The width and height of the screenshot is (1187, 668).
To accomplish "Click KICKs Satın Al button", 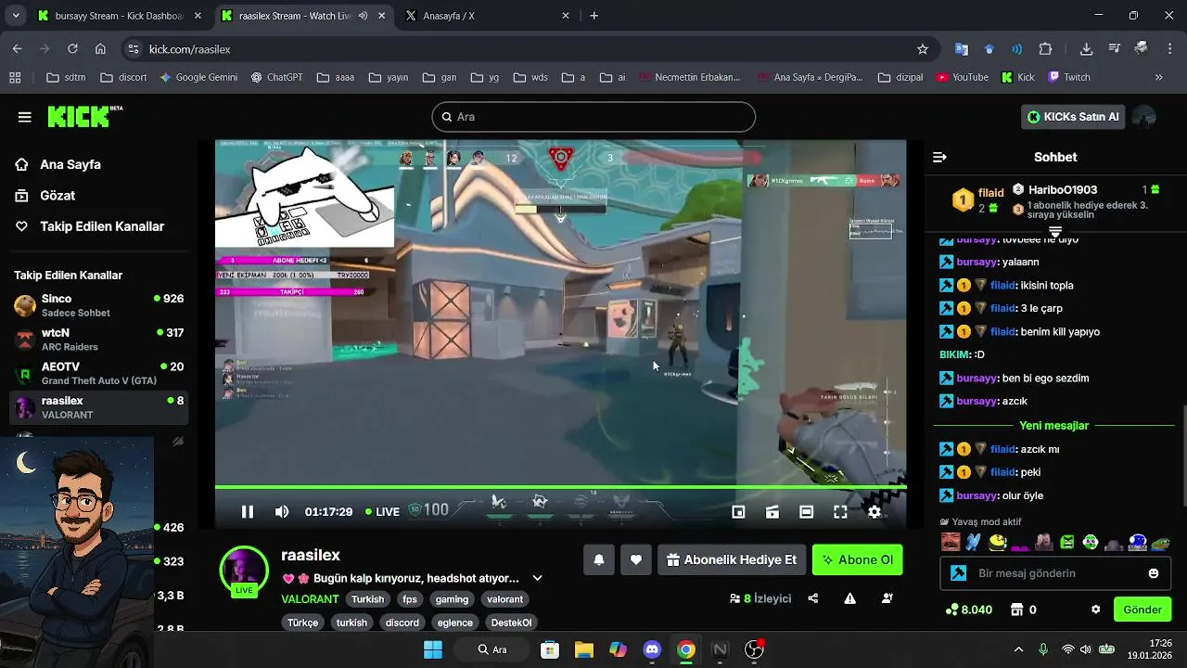I will pos(1073,117).
